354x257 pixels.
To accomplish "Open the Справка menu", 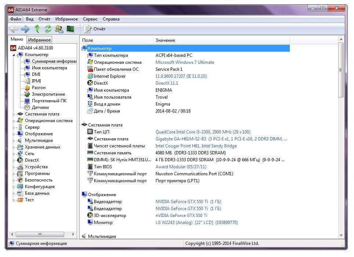I will 111,19.
